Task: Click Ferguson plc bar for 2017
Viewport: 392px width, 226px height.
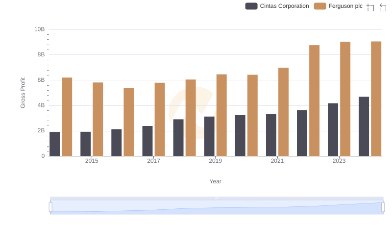Action: click(160, 119)
